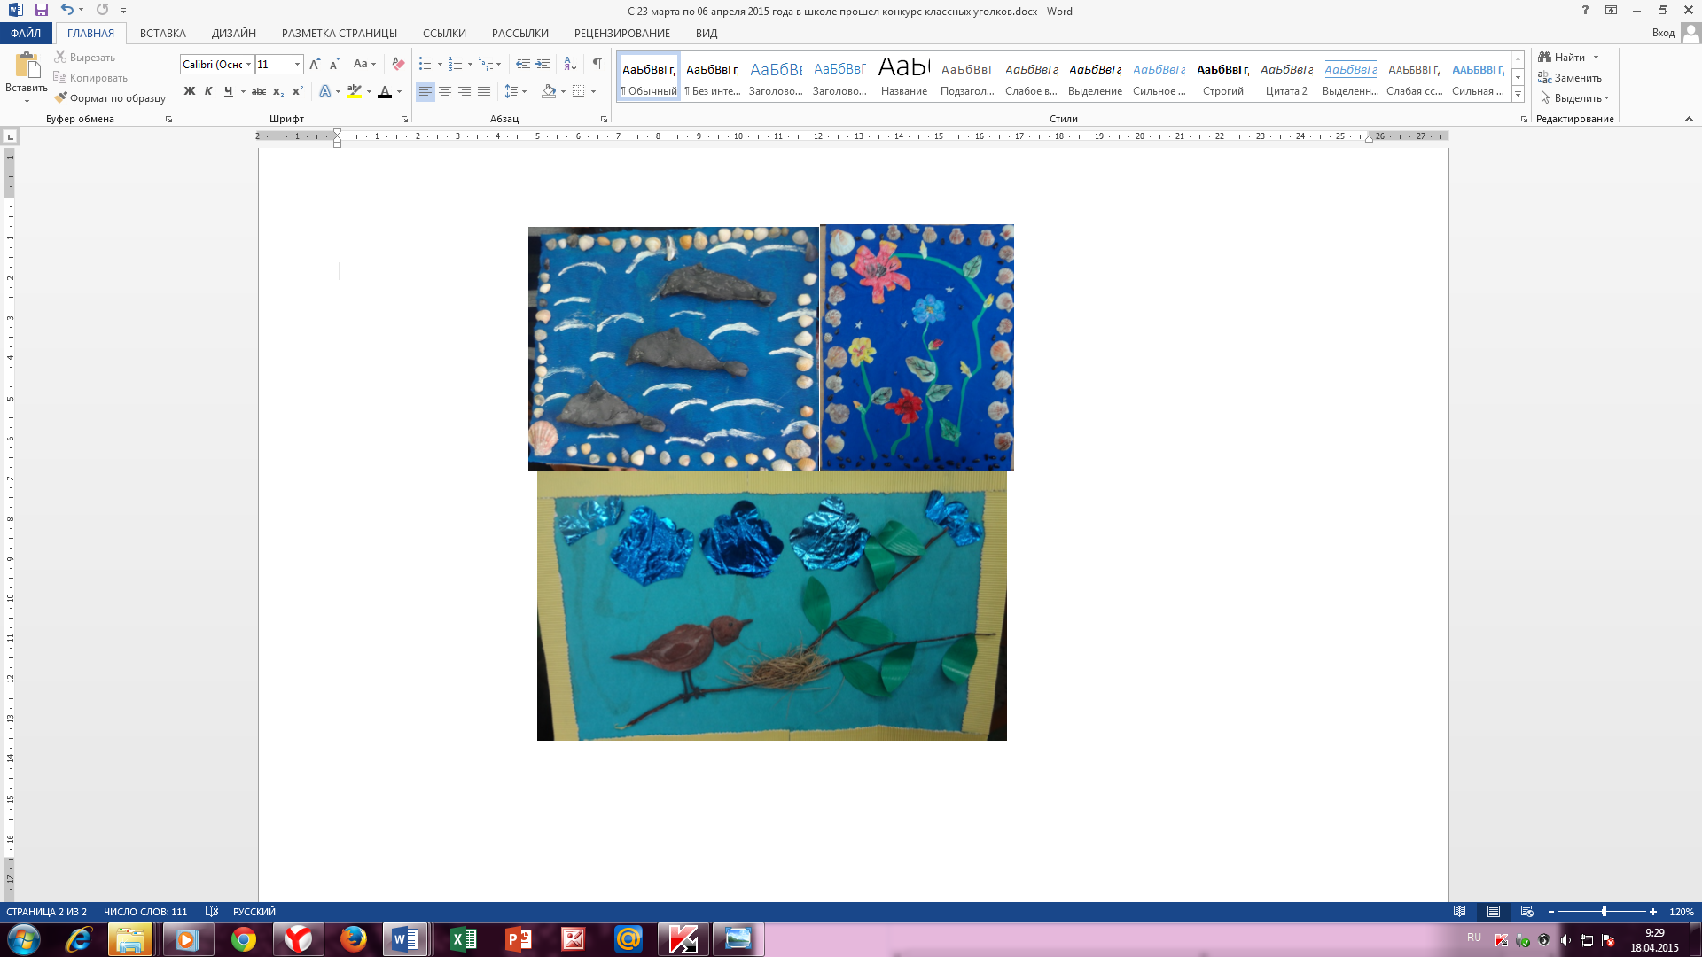Toggle underline formatting (Ч)

(228, 91)
